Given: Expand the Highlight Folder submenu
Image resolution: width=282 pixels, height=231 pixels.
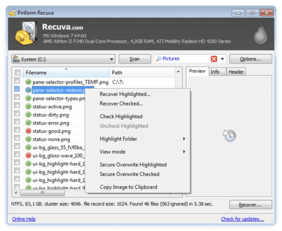Looking at the screenshot, I should click(143, 139).
